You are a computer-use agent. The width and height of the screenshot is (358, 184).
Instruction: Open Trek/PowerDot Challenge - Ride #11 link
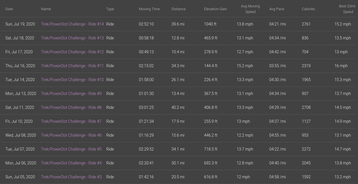(72, 66)
